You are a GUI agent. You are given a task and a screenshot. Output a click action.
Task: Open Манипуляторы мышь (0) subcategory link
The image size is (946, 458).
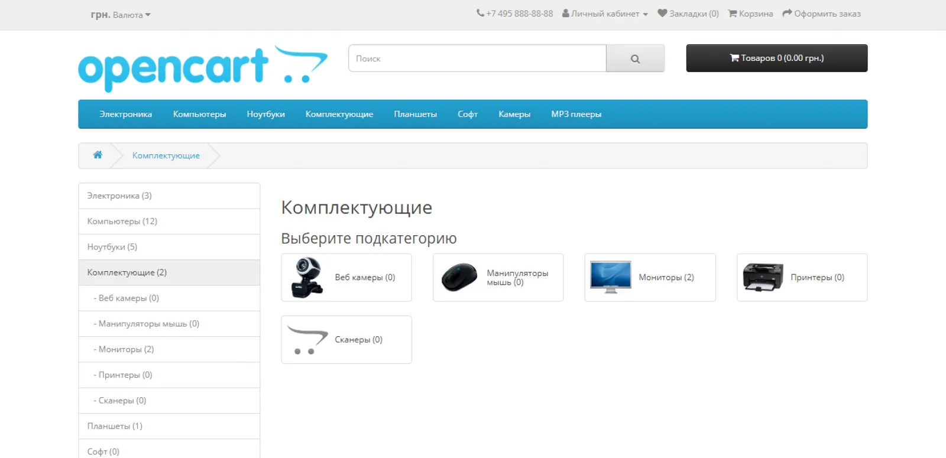517,278
